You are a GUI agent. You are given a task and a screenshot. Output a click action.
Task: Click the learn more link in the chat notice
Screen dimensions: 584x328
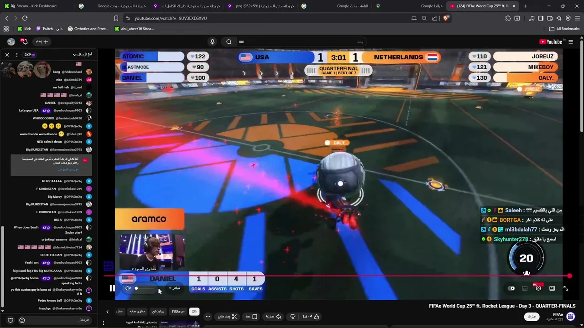(x=68, y=169)
